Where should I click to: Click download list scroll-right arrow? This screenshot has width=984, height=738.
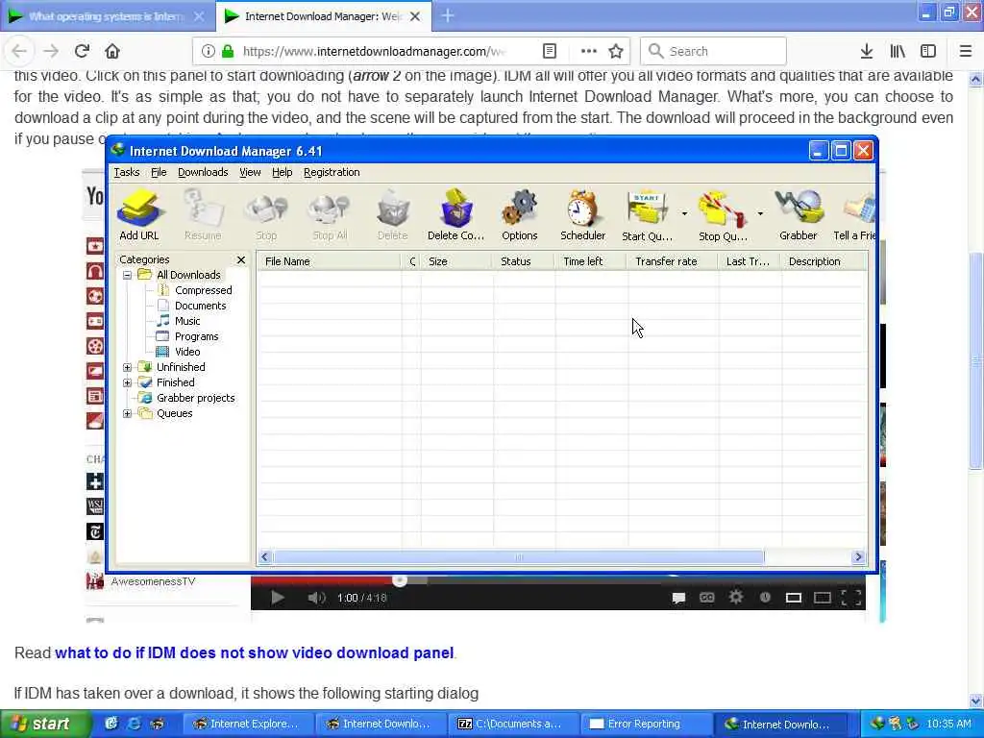point(858,556)
